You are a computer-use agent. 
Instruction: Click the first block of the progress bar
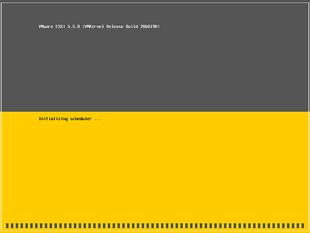coord(7,226)
